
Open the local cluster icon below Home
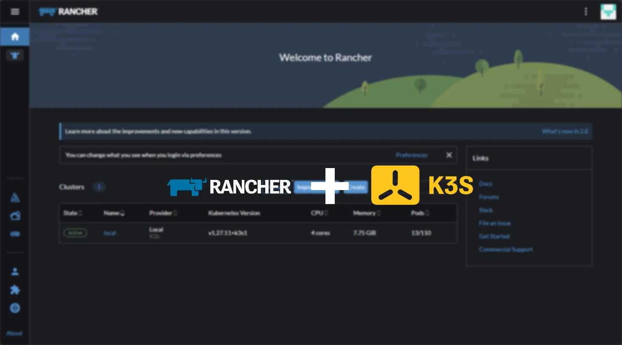pos(15,55)
